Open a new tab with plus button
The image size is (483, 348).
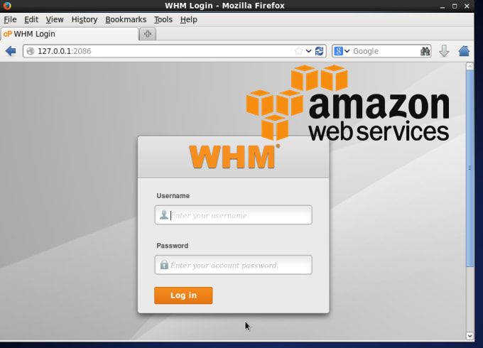(x=148, y=34)
